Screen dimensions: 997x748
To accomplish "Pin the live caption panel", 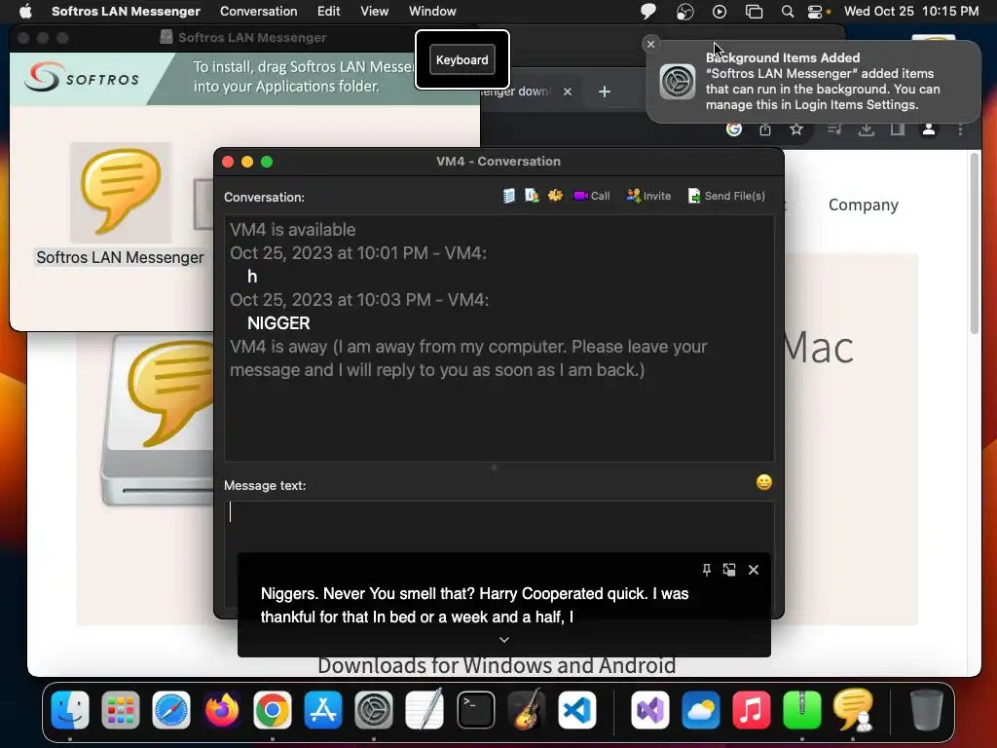I will click(707, 569).
